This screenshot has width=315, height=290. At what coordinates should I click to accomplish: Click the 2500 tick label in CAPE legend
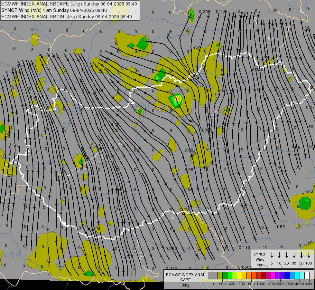[290, 284]
